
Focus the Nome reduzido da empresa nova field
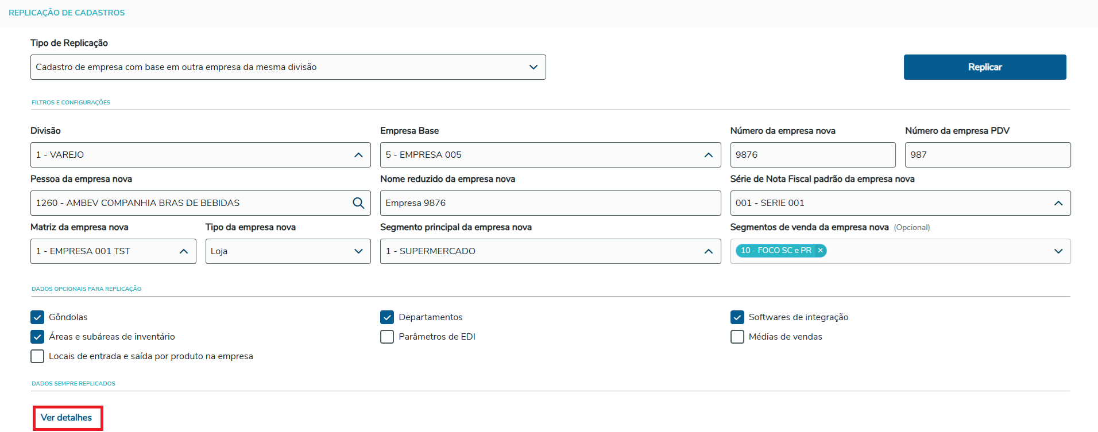pos(550,203)
